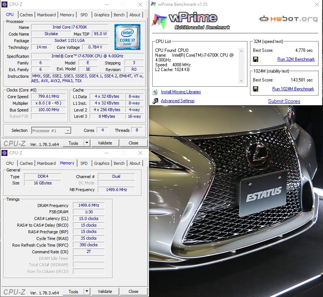The height and width of the screenshot is (297, 323).
Task: Open Caches tab in bottom CPU-Z window
Action: coord(26,163)
